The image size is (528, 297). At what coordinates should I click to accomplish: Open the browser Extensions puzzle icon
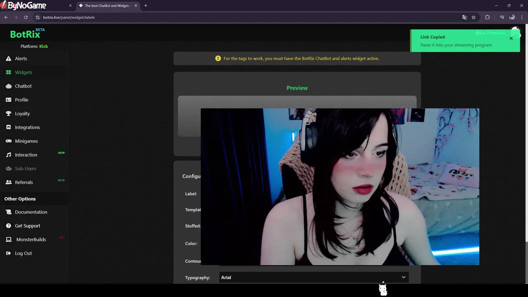pos(488,17)
